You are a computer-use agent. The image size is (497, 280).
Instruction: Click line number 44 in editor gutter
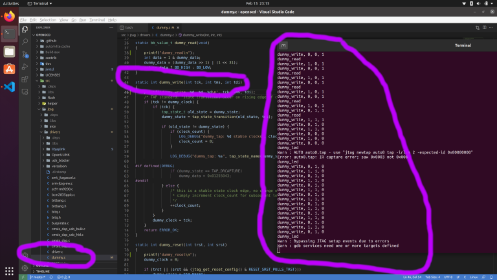[126, 82]
